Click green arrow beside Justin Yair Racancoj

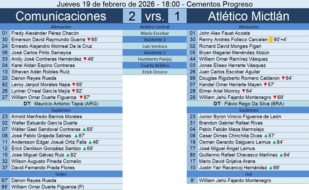(271, 168)
